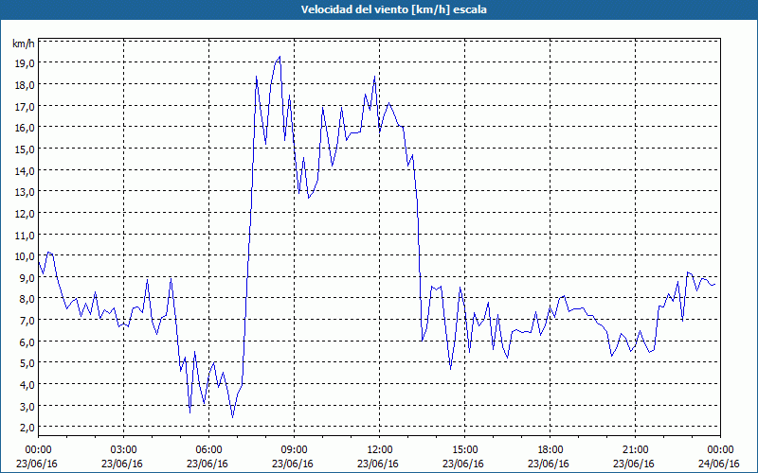This screenshot has width=758, height=473.
Task: Pick the '5,0' y-axis tick label
Action: (x=27, y=363)
